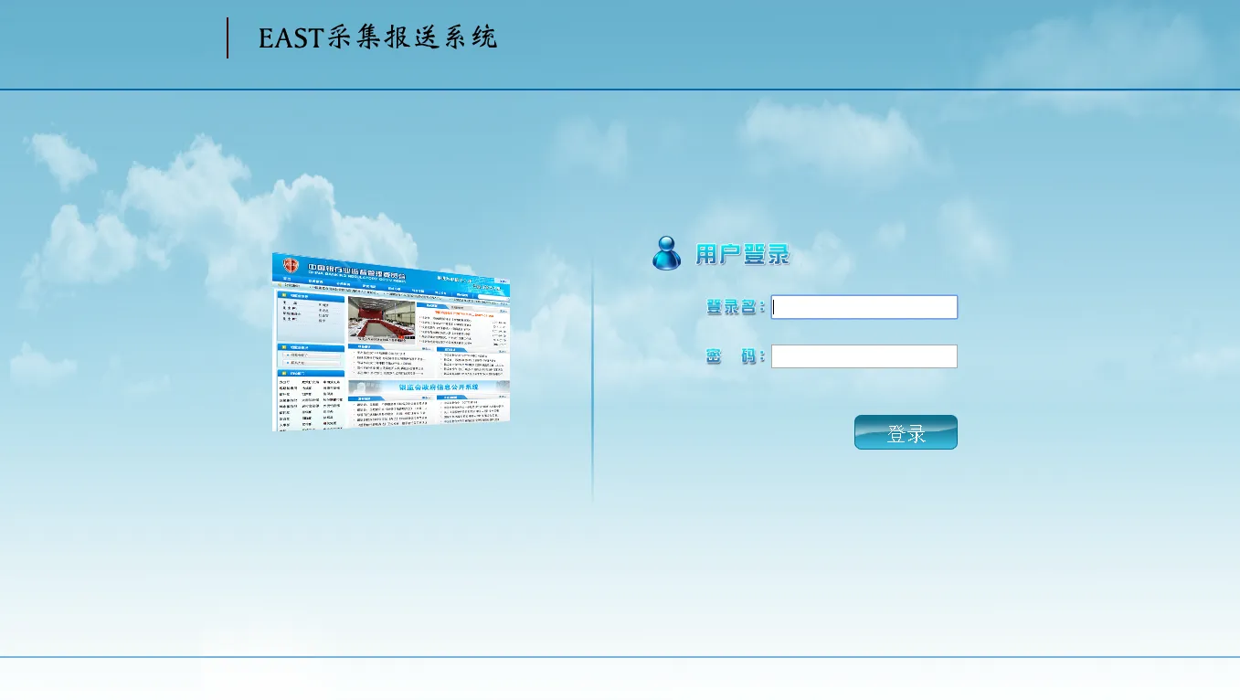Viewport: 1240px width, 700px height.
Task: Click the horizontal line under the header
Action: pyautogui.click(x=620, y=90)
